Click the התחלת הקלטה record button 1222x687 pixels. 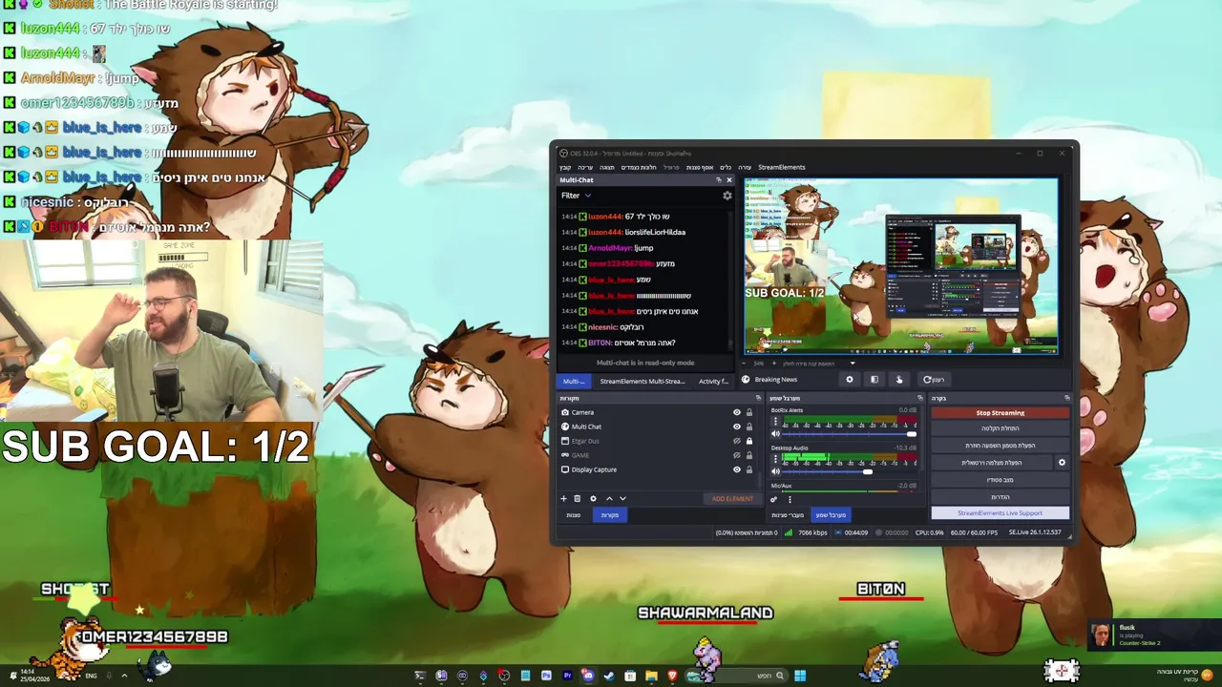tap(1000, 428)
